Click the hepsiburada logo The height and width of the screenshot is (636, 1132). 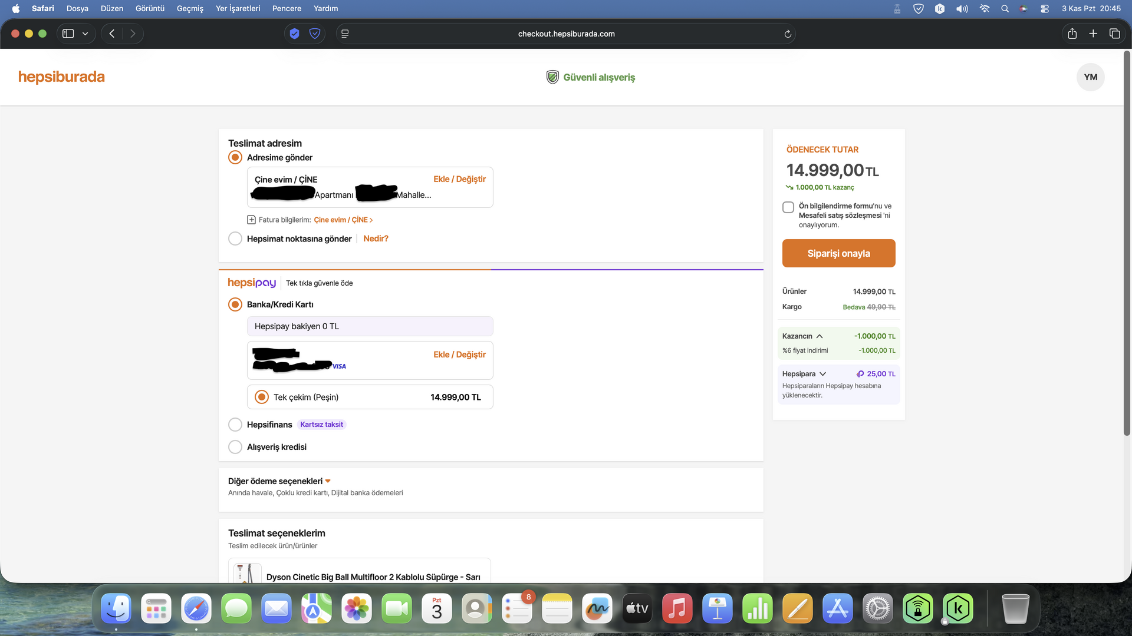[x=61, y=77]
